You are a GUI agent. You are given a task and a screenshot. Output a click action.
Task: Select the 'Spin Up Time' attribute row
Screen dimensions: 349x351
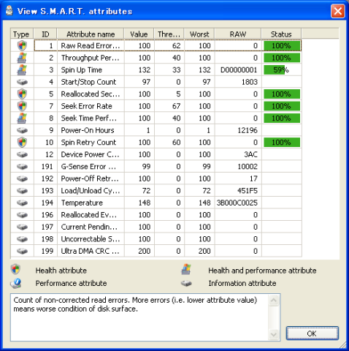pos(156,70)
